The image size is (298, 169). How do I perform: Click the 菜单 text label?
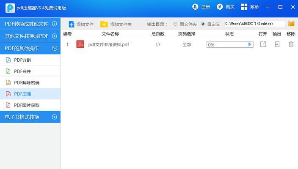coord(254,7)
